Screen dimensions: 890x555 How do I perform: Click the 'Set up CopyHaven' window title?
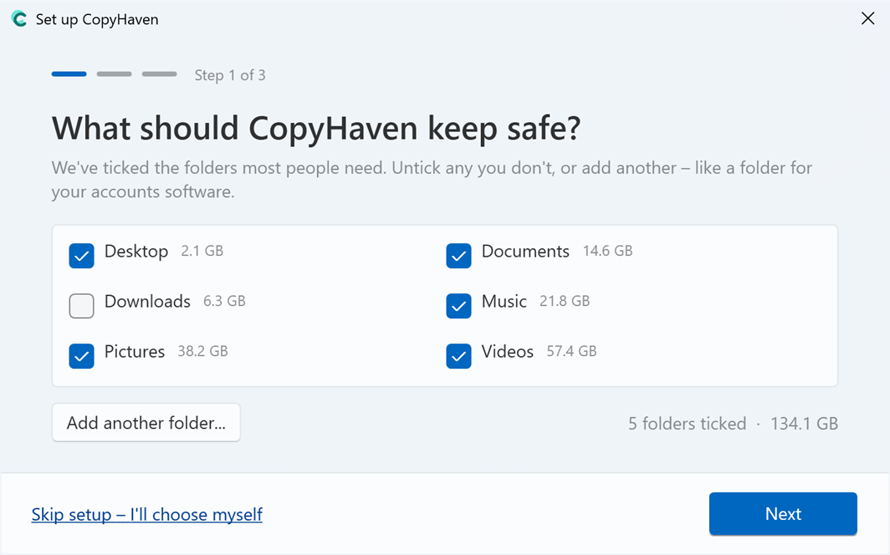point(97,19)
